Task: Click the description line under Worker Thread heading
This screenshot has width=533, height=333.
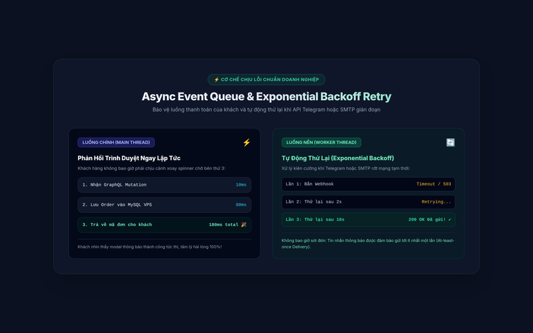Action: 346,168
